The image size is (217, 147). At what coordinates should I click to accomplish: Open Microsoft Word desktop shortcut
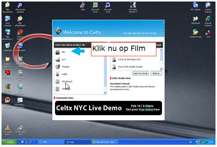(108, 8)
